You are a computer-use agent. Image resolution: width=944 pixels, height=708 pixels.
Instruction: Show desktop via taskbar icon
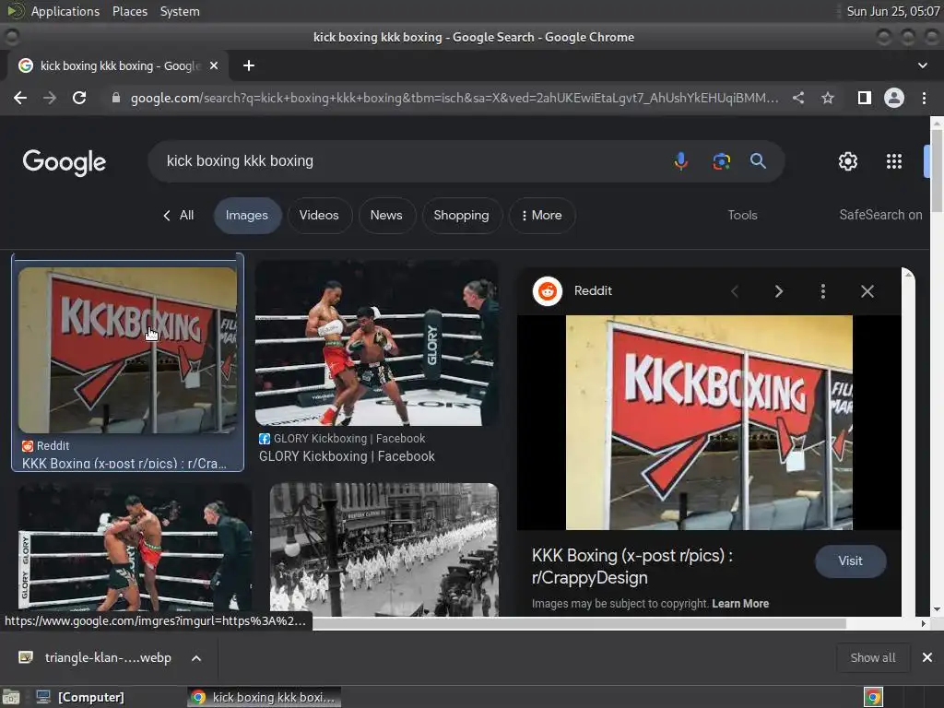[x=11, y=697]
